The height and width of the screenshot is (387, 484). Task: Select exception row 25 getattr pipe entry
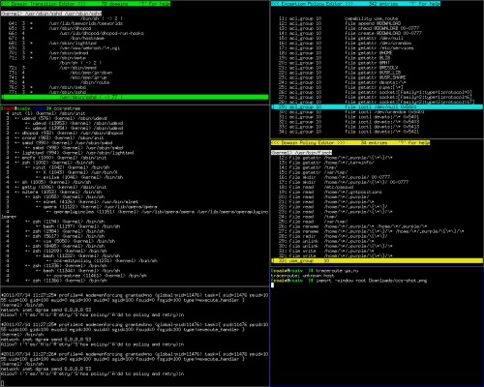pos(341,87)
